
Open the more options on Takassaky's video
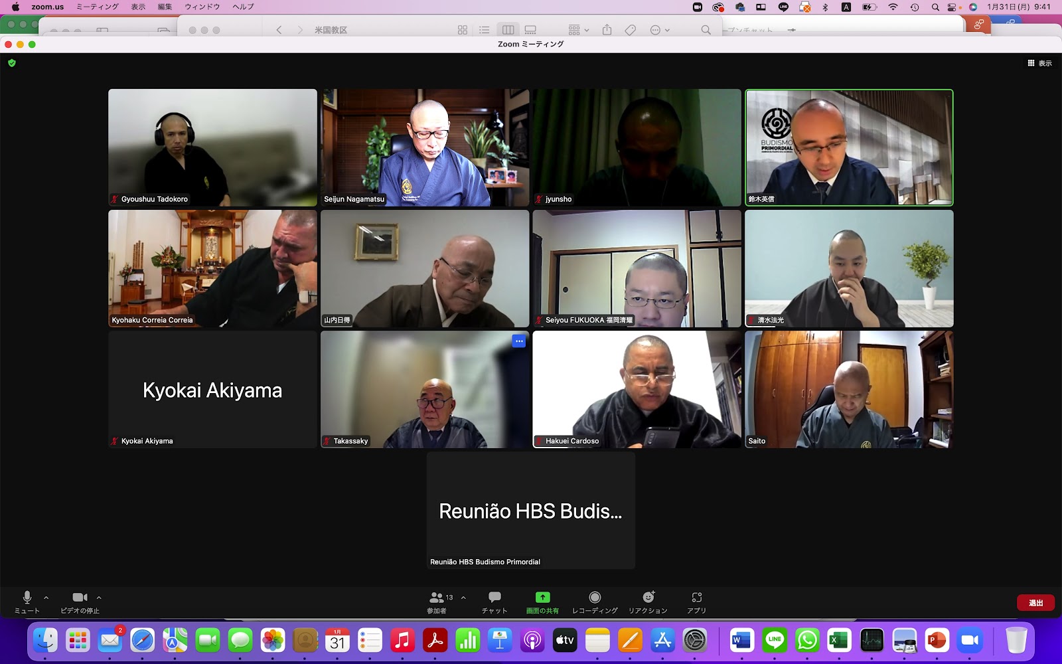pyautogui.click(x=519, y=341)
